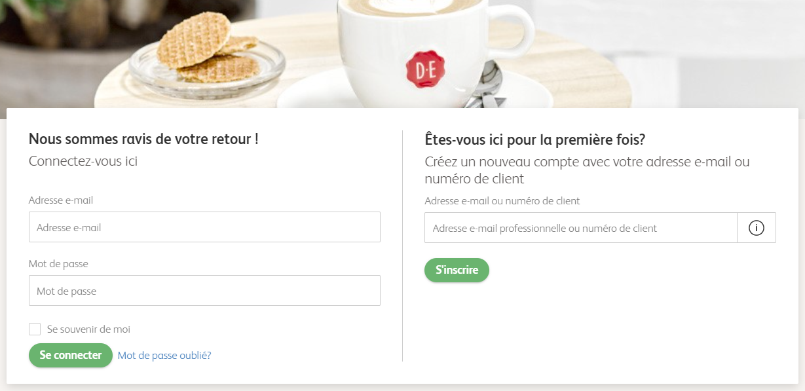The width and height of the screenshot is (805, 391).
Task: Click the 'Créez un nouveau compte' description text
Action: [587, 170]
